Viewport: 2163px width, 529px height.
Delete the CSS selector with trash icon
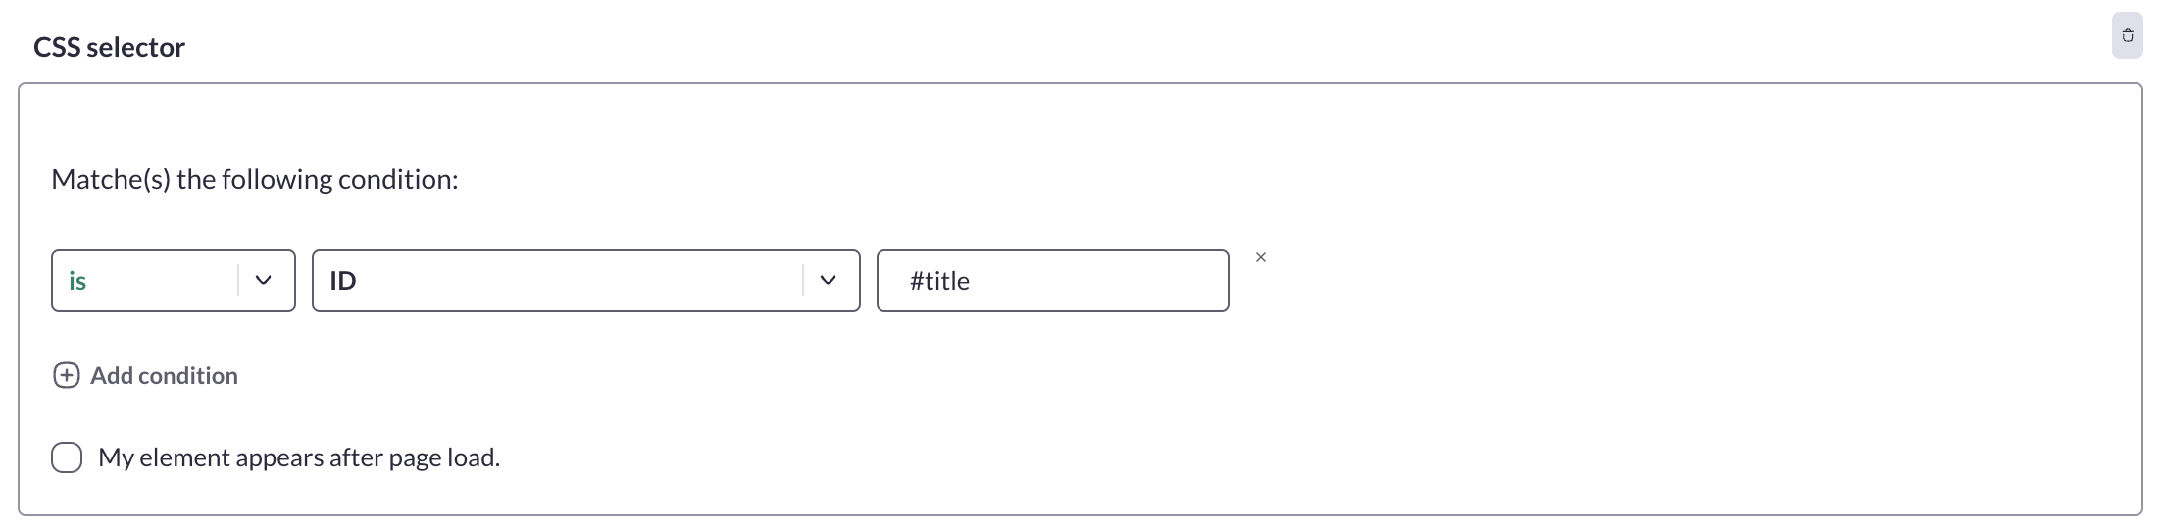click(2127, 36)
